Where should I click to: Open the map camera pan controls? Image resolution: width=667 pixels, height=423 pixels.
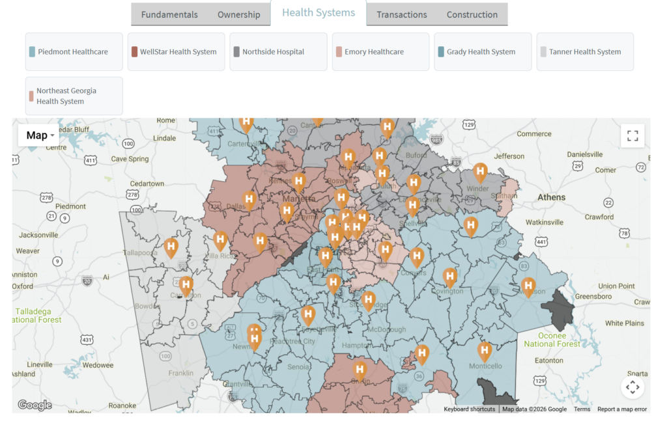click(632, 387)
